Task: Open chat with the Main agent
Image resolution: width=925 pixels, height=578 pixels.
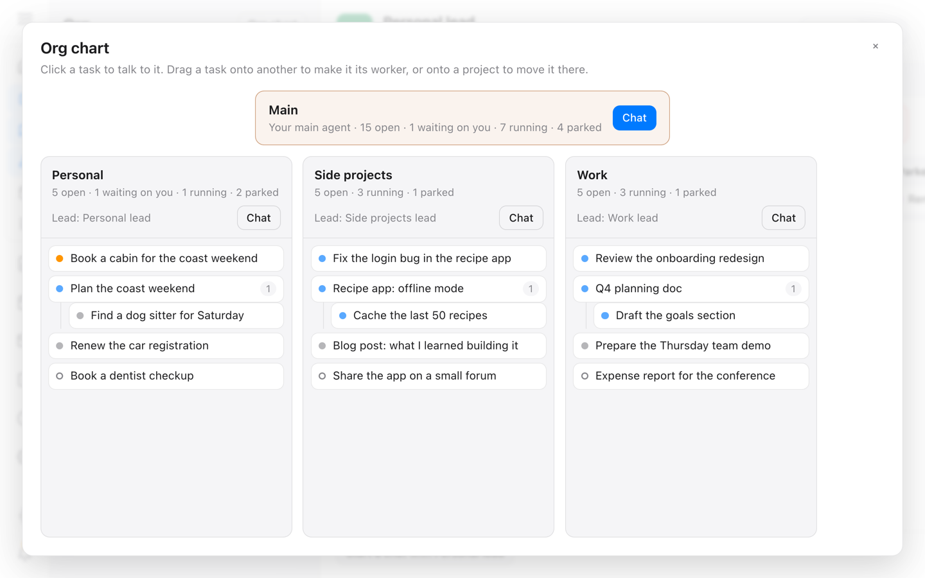Action: pyautogui.click(x=634, y=118)
